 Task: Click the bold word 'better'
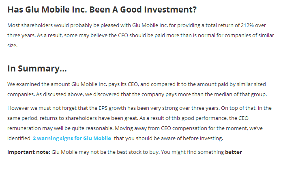(234, 152)
